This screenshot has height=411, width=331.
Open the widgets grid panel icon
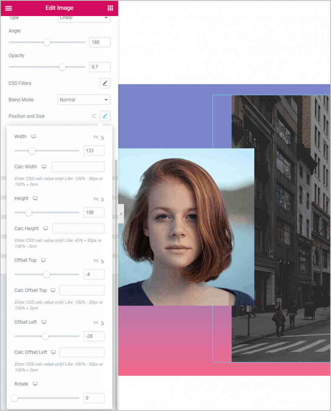110,8
